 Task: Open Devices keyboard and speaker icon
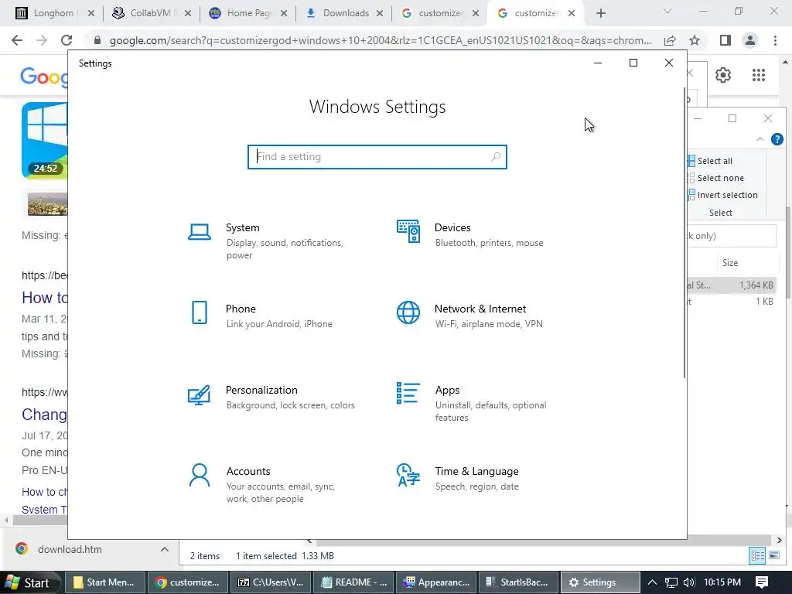[408, 231]
